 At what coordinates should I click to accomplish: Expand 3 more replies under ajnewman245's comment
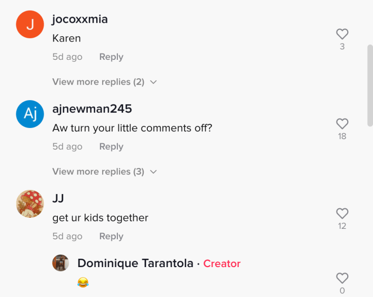[x=98, y=172]
